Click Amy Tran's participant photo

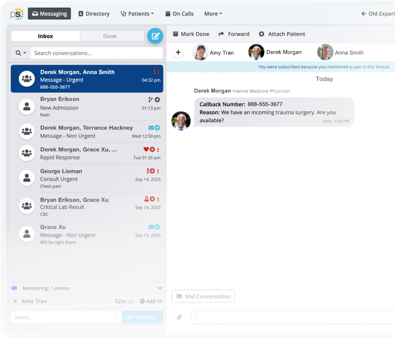(x=200, y=52)
